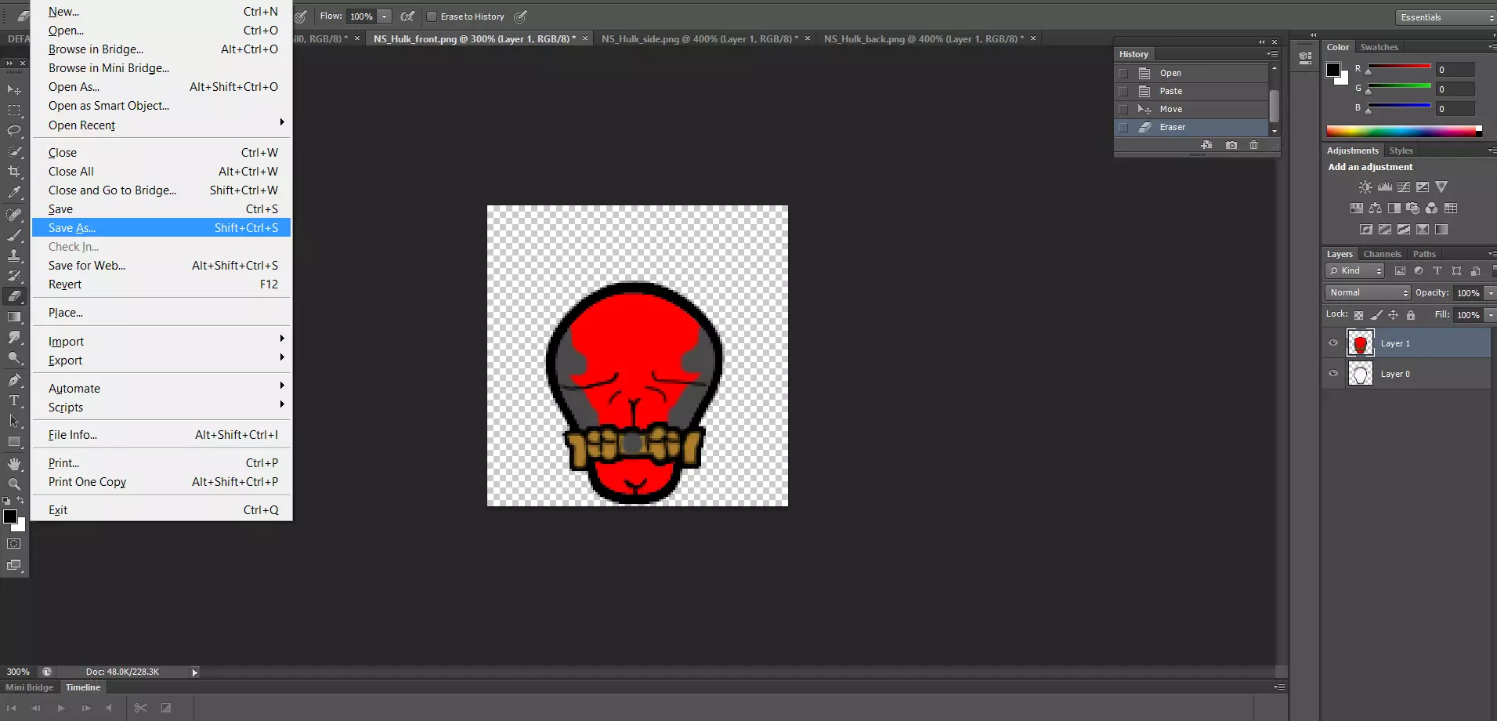
Task: Select the Zoom tool
Action: click(x=14, y=484)
